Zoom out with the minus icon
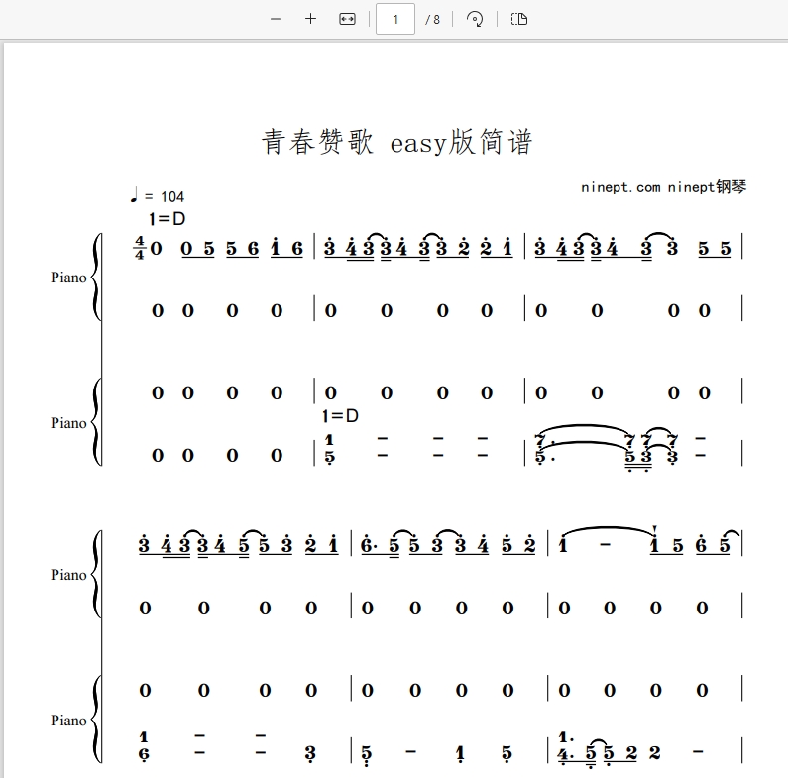 tap(276, 19)
